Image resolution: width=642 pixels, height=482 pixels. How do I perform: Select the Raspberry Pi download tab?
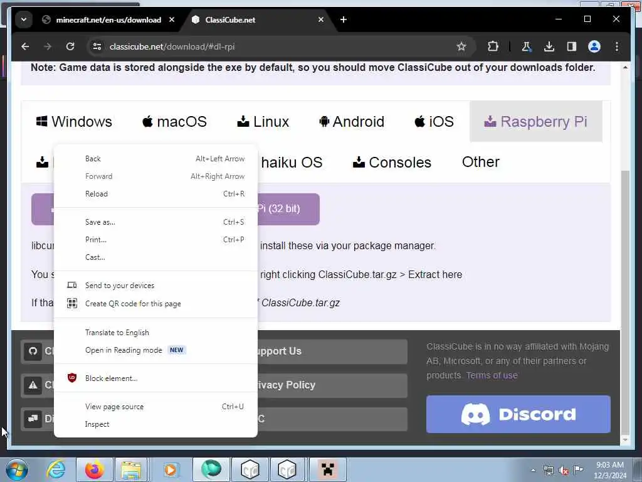click(536, 122)
